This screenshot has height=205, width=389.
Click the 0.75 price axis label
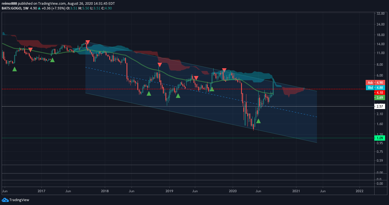click(x=380, y=151)
